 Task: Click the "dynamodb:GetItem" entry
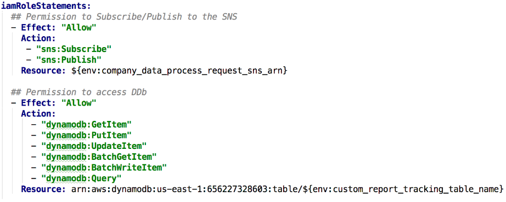tap(87, 124)
